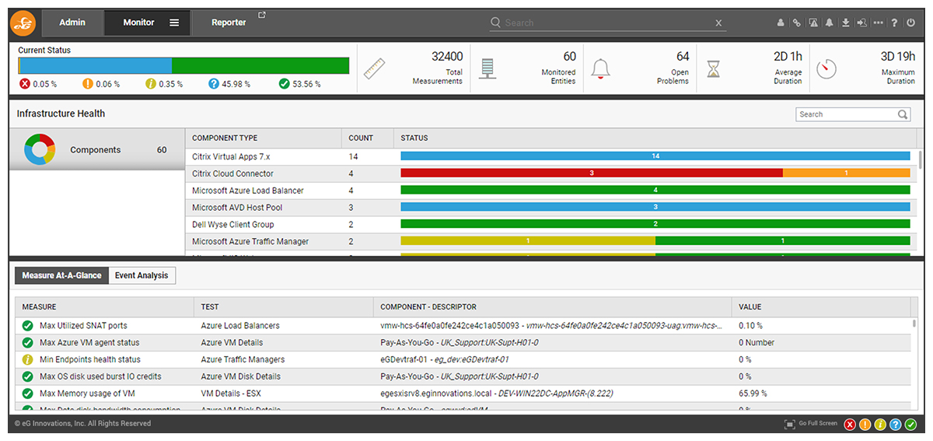Toggle the footer blue unknown filter
Image resolution: width=933 pixels, height=441 pixels.
tap(896, 425)
